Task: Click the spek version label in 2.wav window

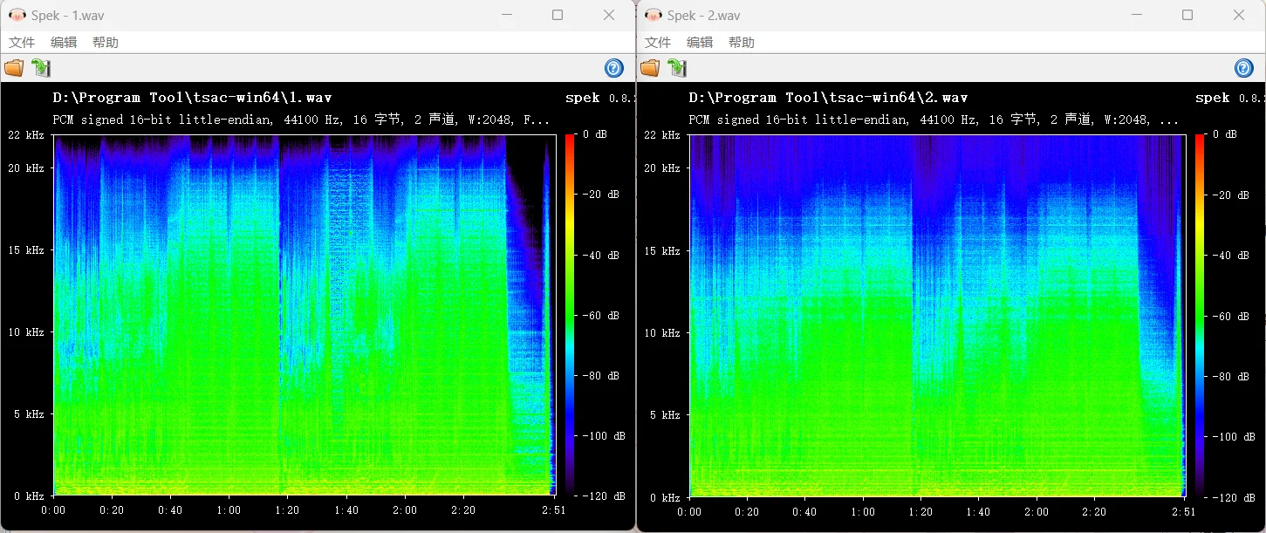Action: (1229, 98)
